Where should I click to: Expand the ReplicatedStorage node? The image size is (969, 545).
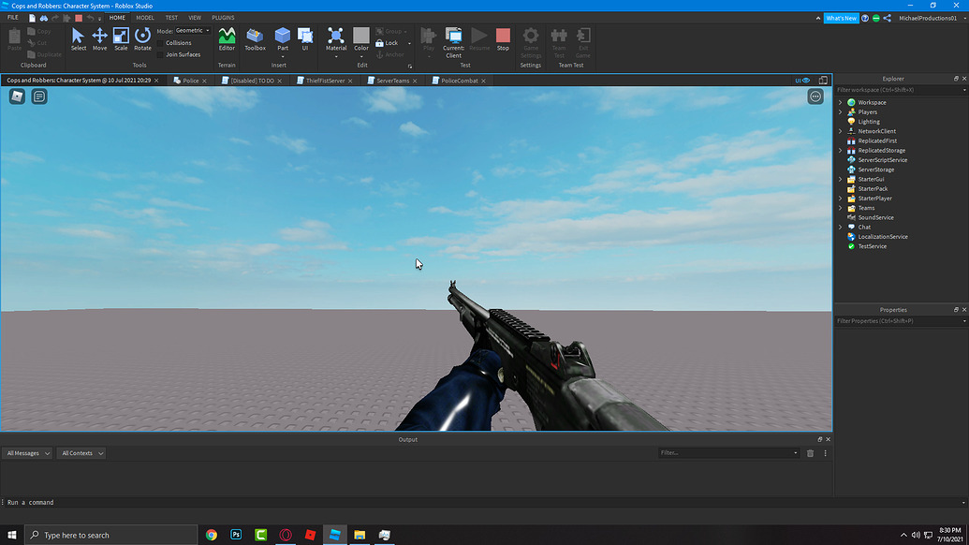pyautogui.click(x=840, y=150)
